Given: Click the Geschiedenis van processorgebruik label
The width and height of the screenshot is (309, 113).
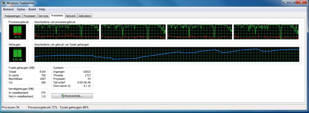Looking at the screenshot, I should pos(55,22).
